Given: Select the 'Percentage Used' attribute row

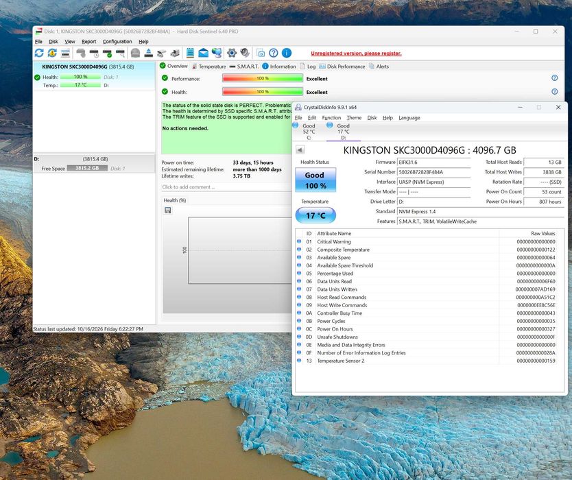Looking at the screenshot, I should pos(426,274).
